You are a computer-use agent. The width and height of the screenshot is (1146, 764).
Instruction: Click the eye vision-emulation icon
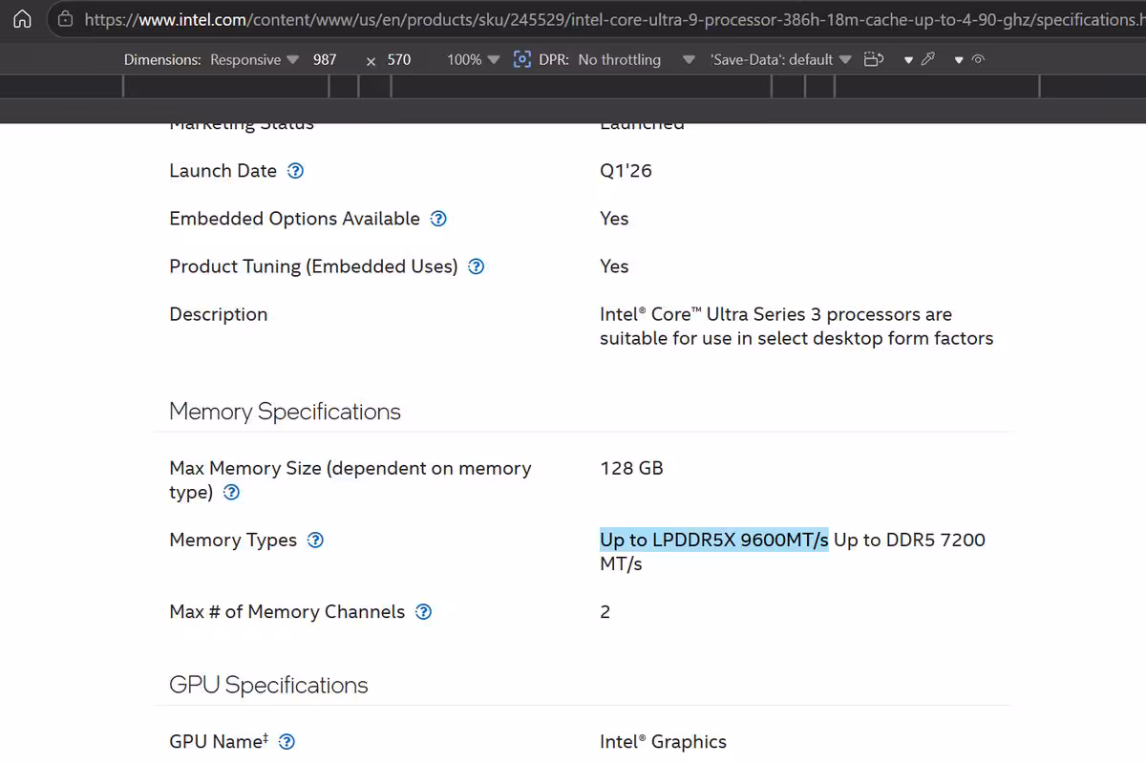tap(978, 59)
